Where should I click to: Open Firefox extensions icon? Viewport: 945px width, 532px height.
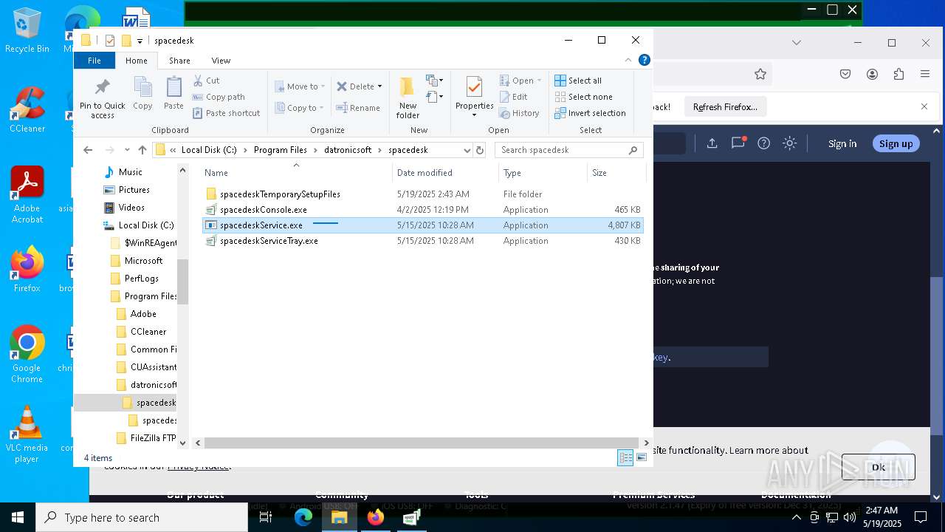point(898,74)
